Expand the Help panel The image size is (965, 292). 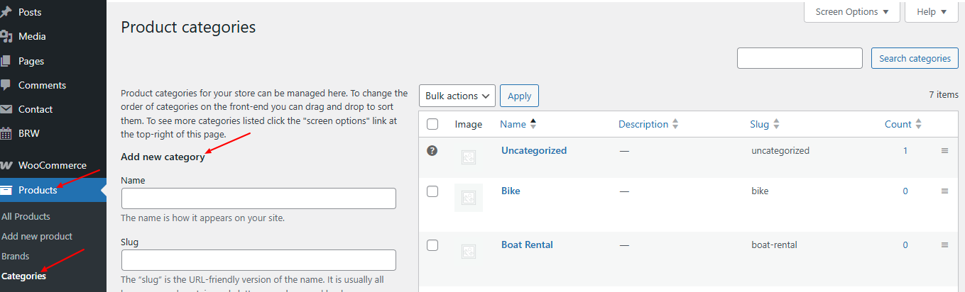[x=932, y=12]
